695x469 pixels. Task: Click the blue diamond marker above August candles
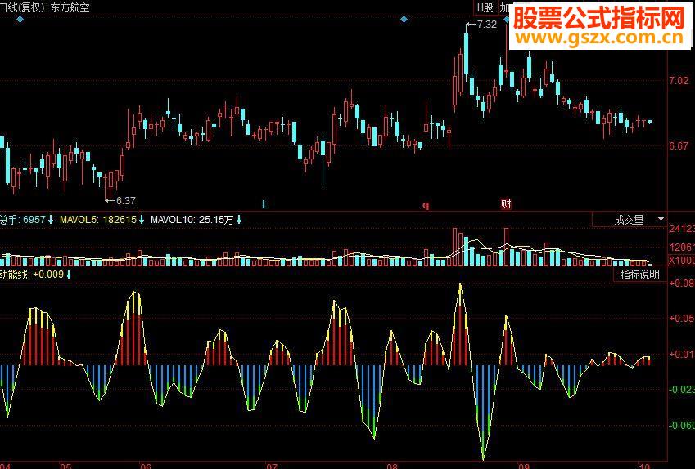pos(404,19)
